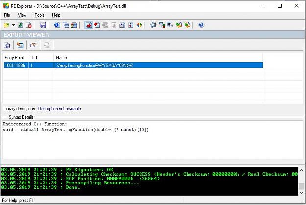The height and width of the screenshot is (205, 306).
Task: Launch the Disassembler gear icon
Action: [153, 25]
